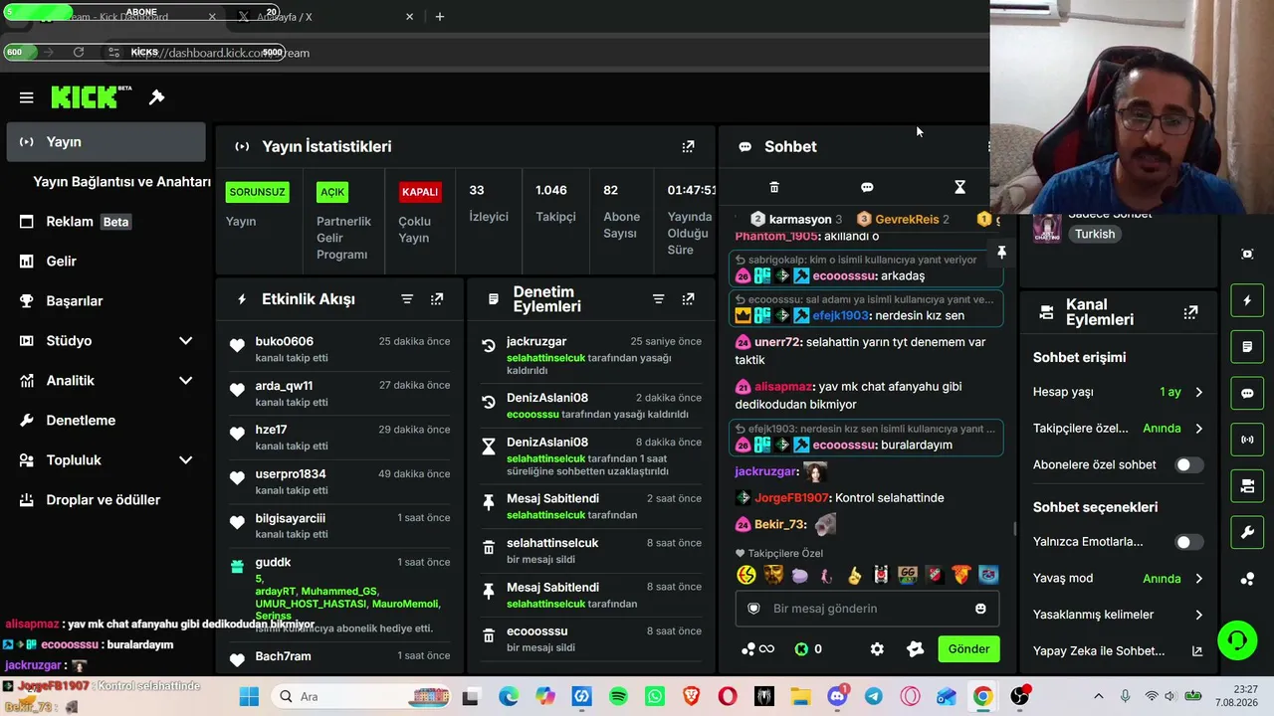Open Spotify from the taskbar
The width and height of the screenshot is (1274, 716).
(x=618, y=696)
